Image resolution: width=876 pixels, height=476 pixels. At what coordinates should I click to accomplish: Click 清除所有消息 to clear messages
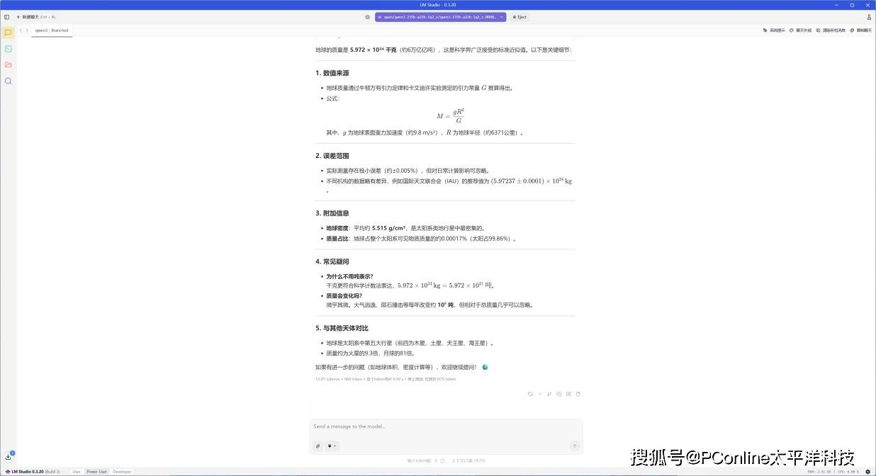(831, 30)
